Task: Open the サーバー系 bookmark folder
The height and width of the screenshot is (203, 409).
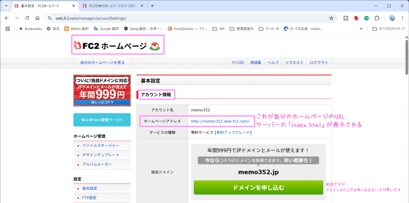Action: point(269,29)
